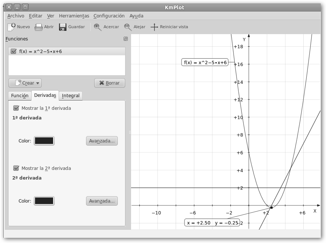Image resolution: width=326 pixels, height=243 pixels.
Task: Click the Abrir open file icon
Action: (x=39, y=27)
